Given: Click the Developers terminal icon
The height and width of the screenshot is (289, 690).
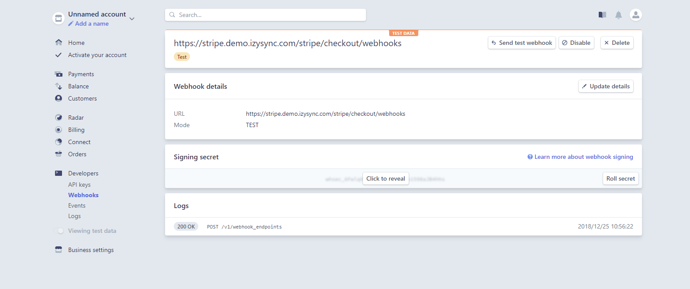Looking at the screenshot, I should click(59, 173).
